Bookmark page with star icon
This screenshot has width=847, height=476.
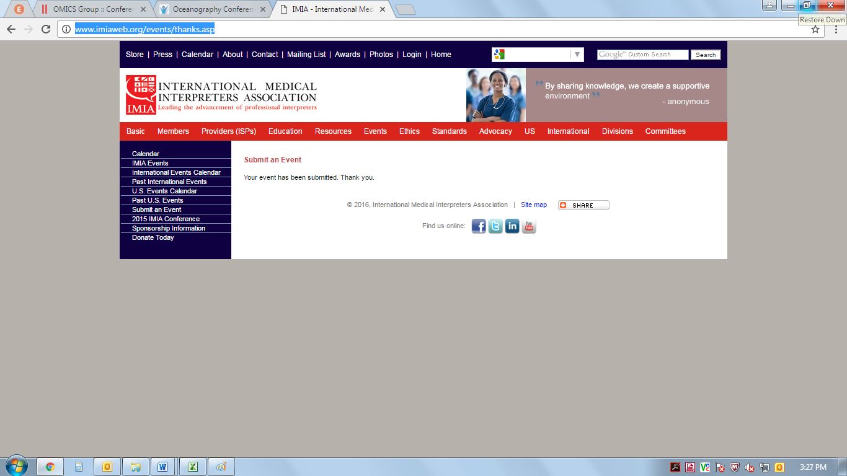click(815, 29)
